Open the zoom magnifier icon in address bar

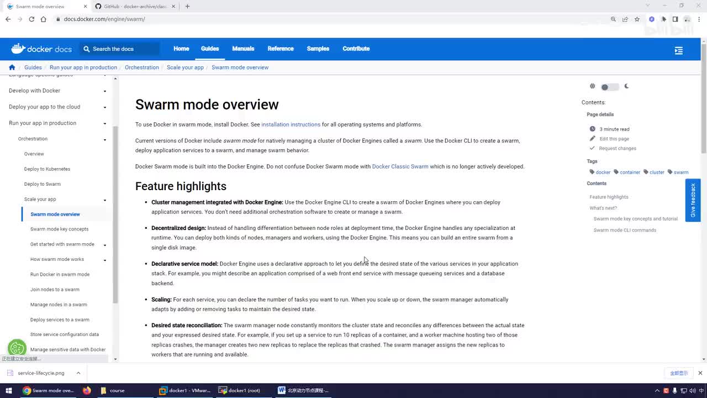[613, 19]
